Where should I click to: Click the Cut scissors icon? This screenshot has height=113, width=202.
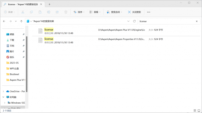pyautogui.click(x=23, y=12)
